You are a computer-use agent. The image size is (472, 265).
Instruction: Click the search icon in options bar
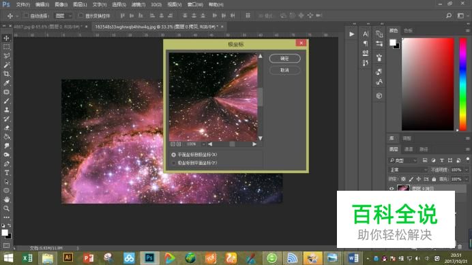coord(449,16)
